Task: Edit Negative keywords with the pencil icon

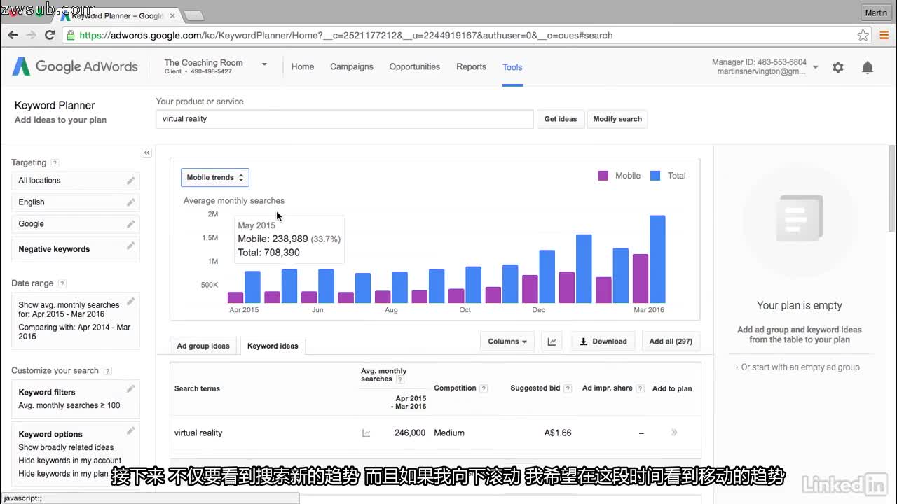Action: (x=130, y=246)
